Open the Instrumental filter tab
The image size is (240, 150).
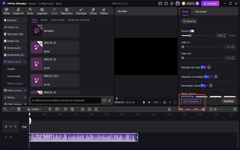pyautogui.click(x=58, y=20)
